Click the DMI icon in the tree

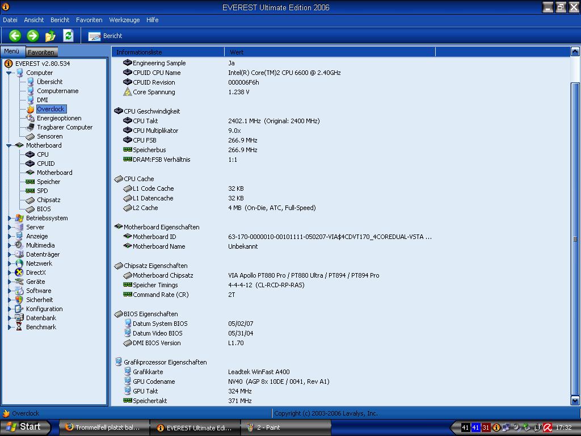coord(31,100)
